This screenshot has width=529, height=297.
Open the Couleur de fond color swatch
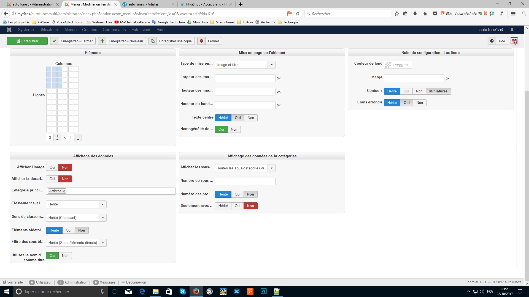point(388,65)
